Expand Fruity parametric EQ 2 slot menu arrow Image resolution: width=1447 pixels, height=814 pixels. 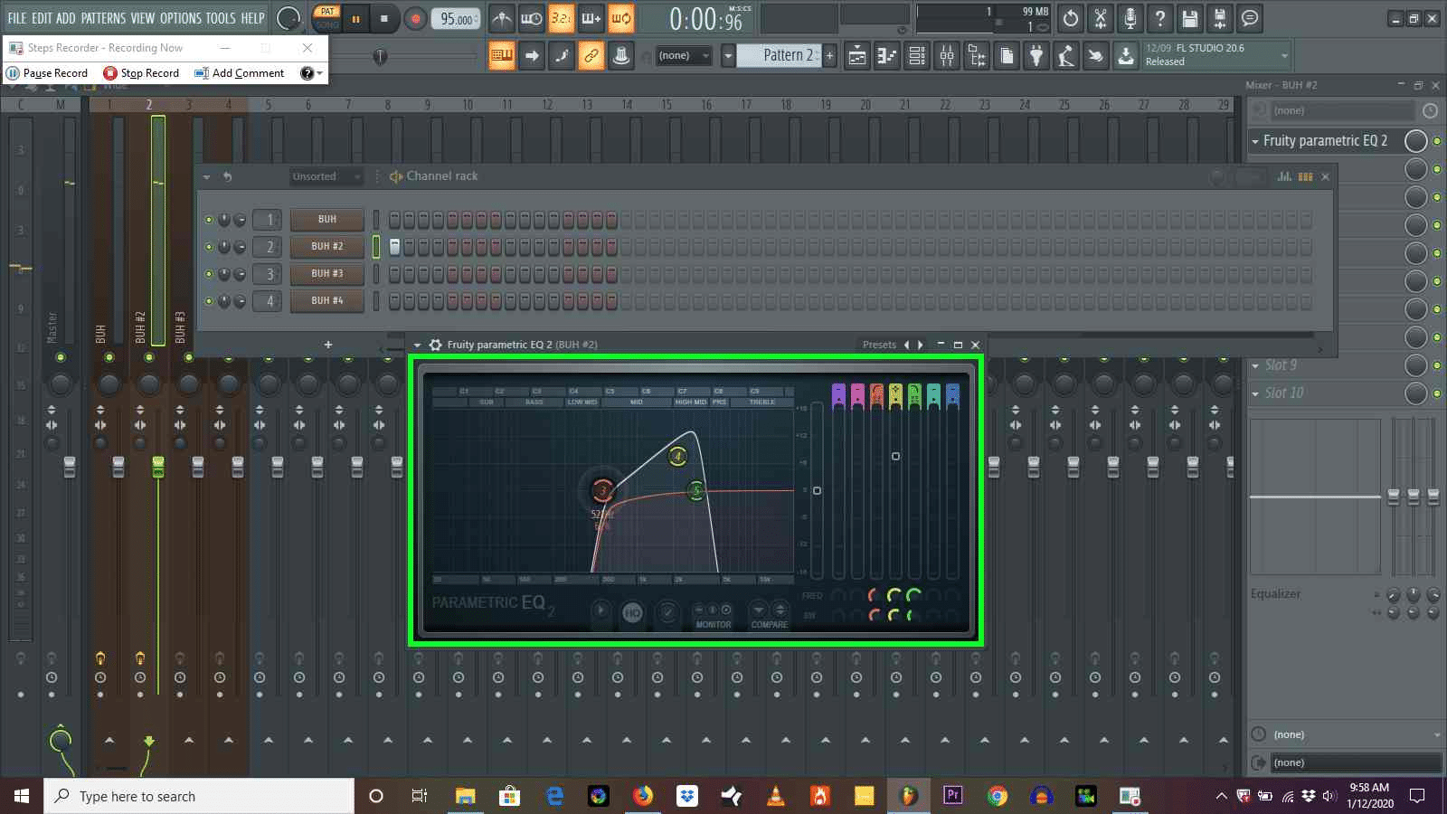1255,141
